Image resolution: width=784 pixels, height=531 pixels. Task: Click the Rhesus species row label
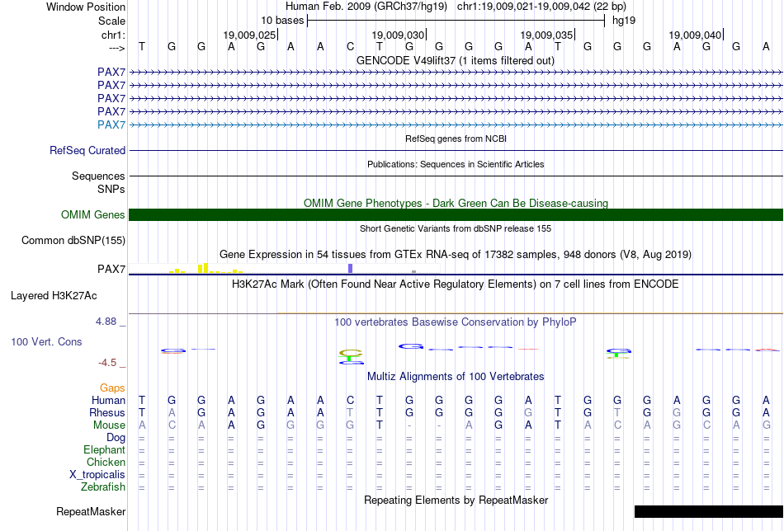pyautogui.click(x=107, y=413)
